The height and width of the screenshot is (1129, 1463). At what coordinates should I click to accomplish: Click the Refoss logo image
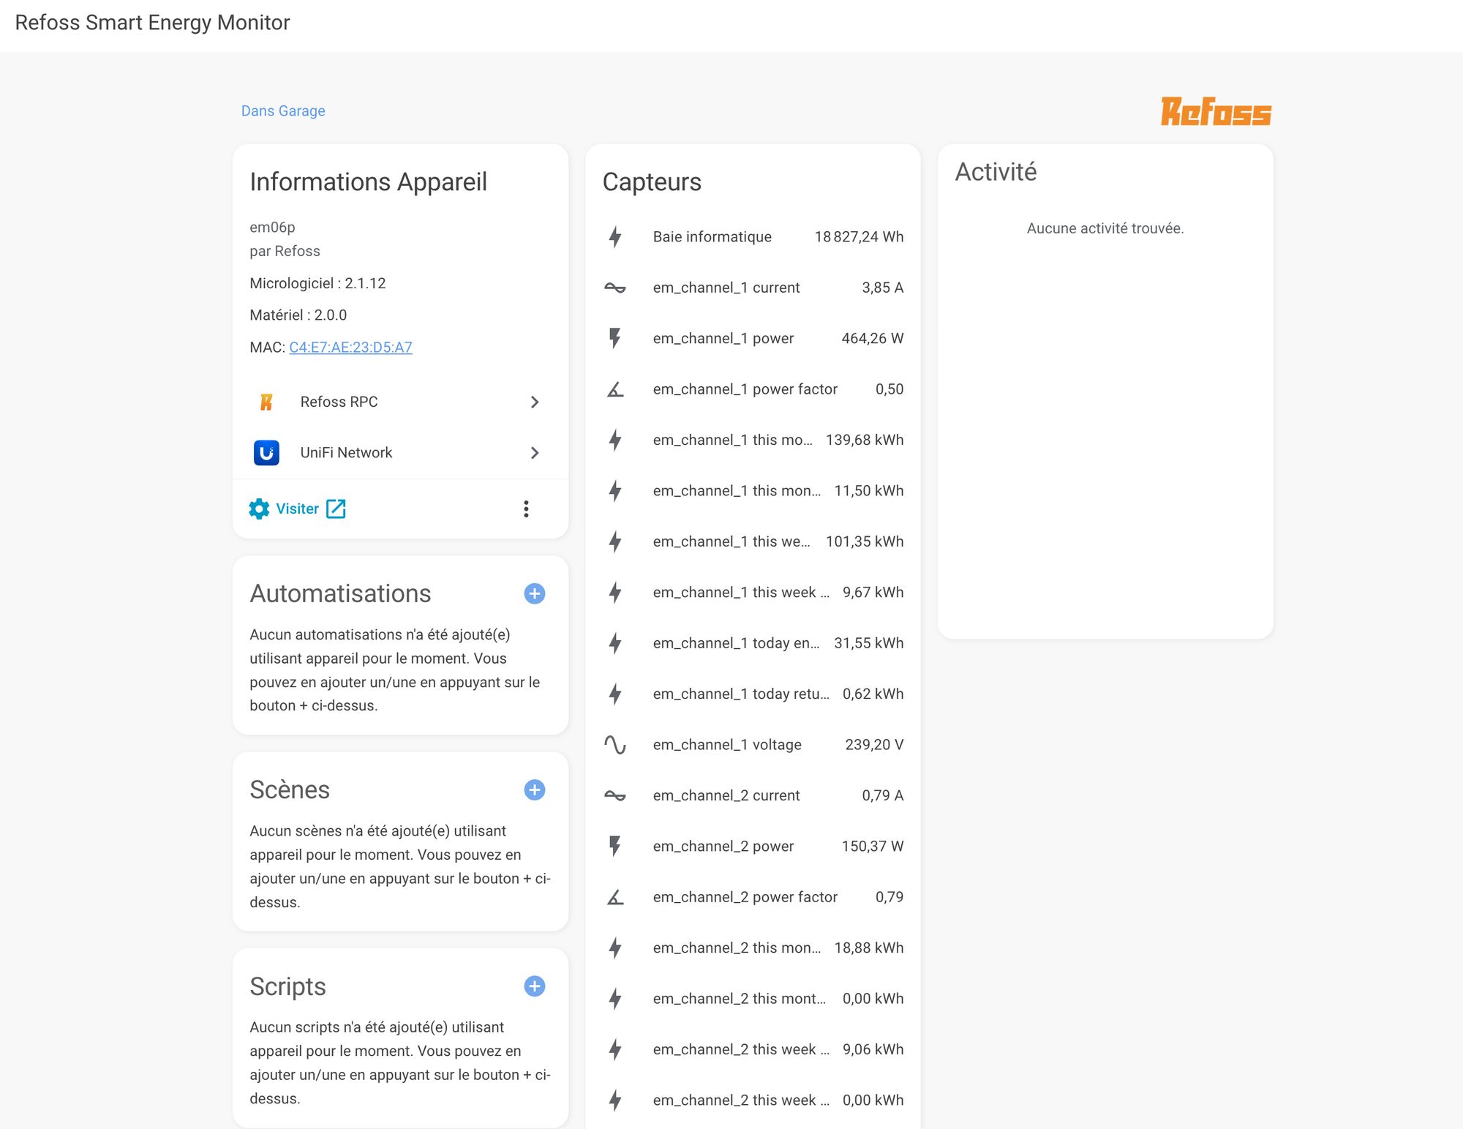tap(1215, 112)
